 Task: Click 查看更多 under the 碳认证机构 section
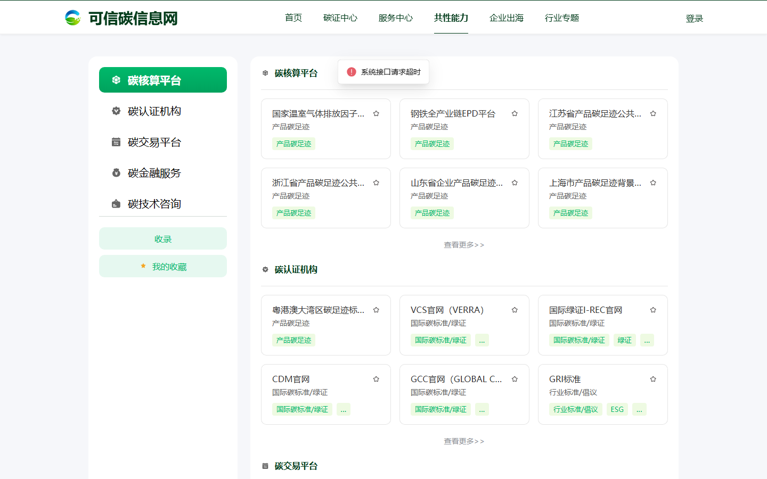pos(464,441)
